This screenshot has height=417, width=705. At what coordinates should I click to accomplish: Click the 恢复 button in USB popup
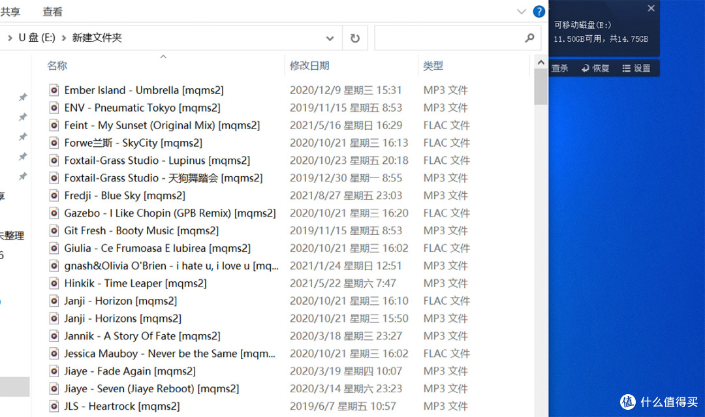[x=595, y=69]
